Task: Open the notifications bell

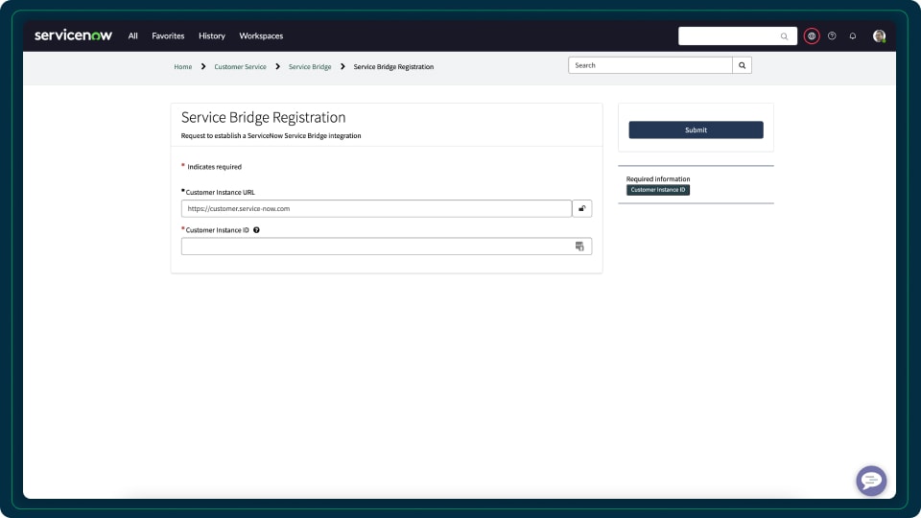Action: coord(853,36)
